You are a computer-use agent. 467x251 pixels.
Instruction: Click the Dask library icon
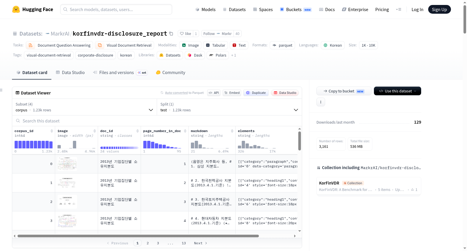pos(190,55)
